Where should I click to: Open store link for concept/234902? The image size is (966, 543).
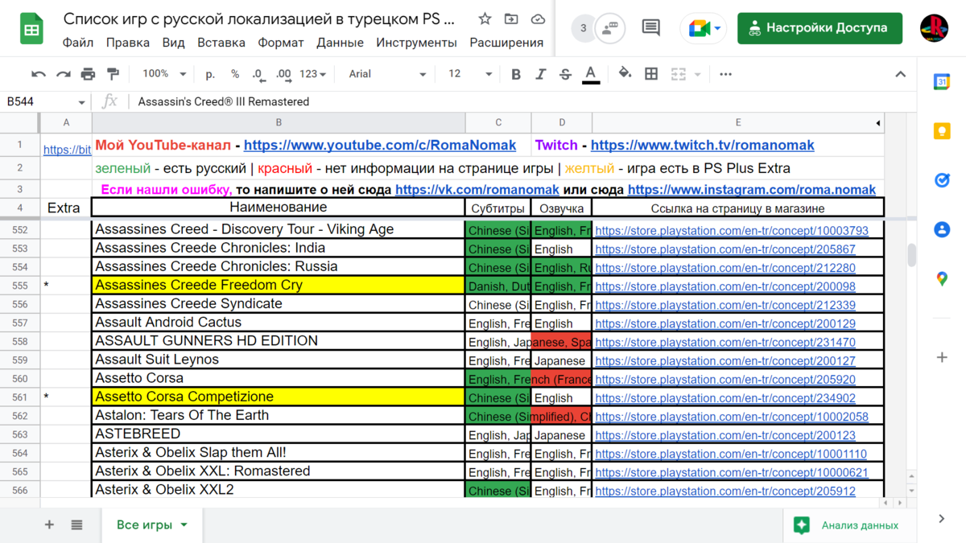(x=725, y=398)
